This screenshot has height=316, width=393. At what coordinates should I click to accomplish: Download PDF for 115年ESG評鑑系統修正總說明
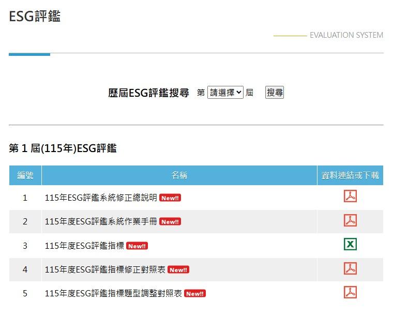click(x=350, y=197)
